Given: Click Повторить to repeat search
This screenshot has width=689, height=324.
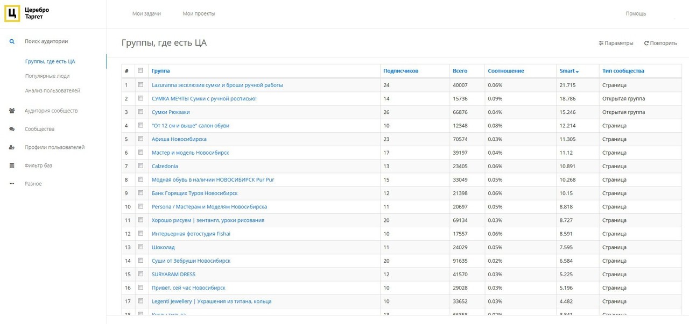Looking at the screenshot, I should [x=660, y=43].
